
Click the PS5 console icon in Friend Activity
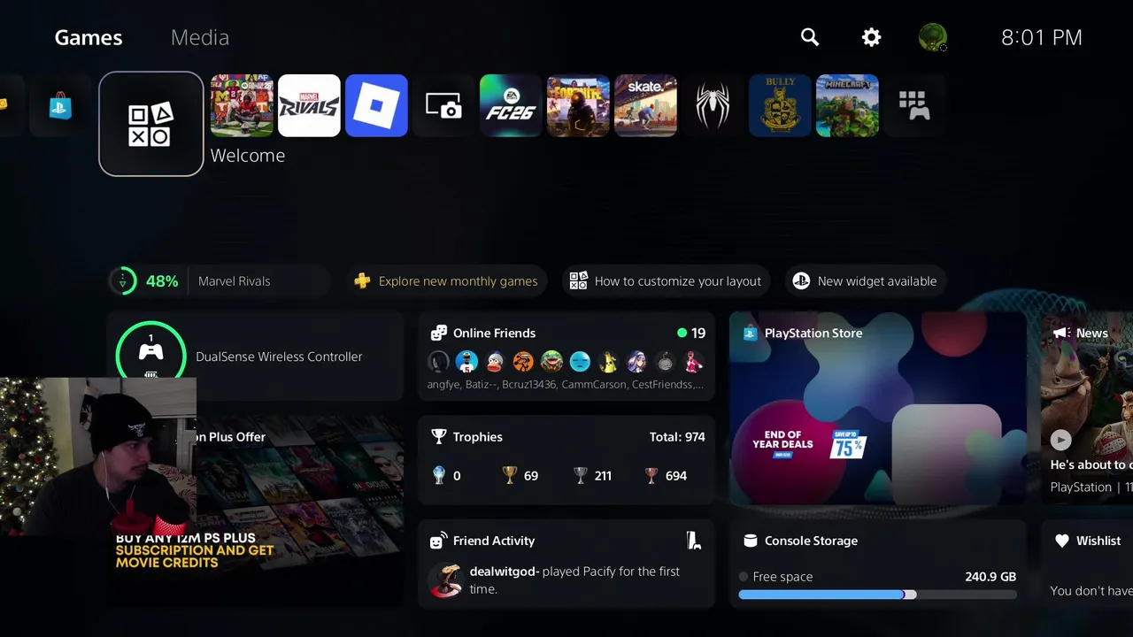(x=694, y=541)
